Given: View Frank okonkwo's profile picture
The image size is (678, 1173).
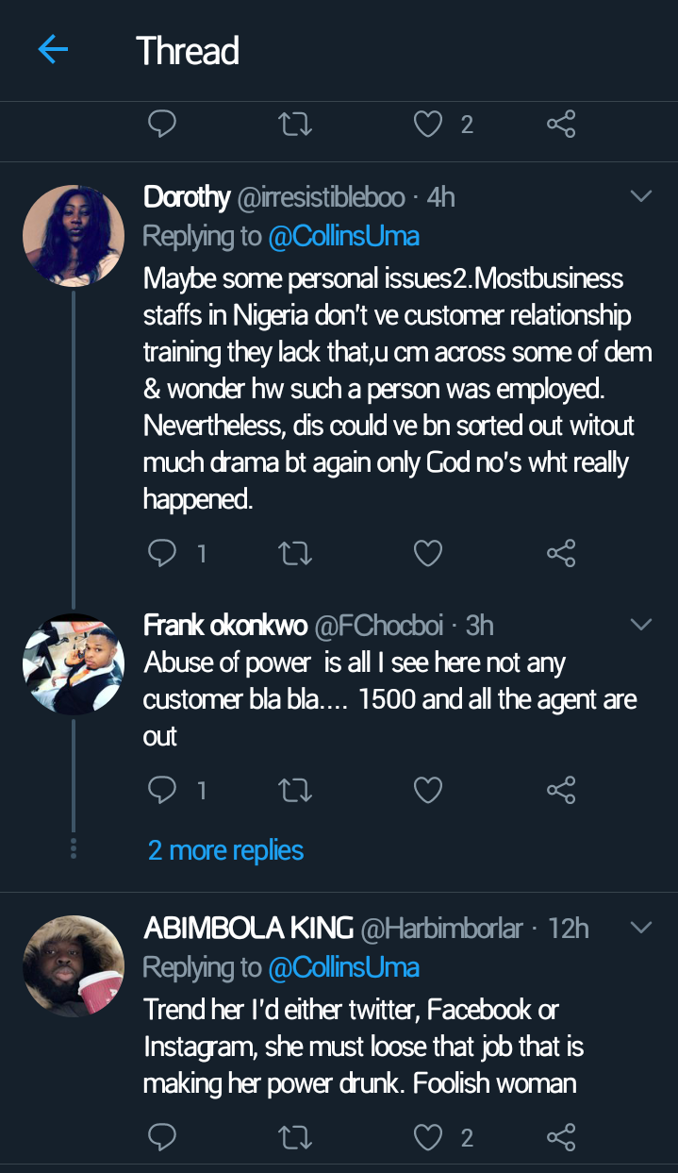Looking at the screenshot, I should (74, 663).
